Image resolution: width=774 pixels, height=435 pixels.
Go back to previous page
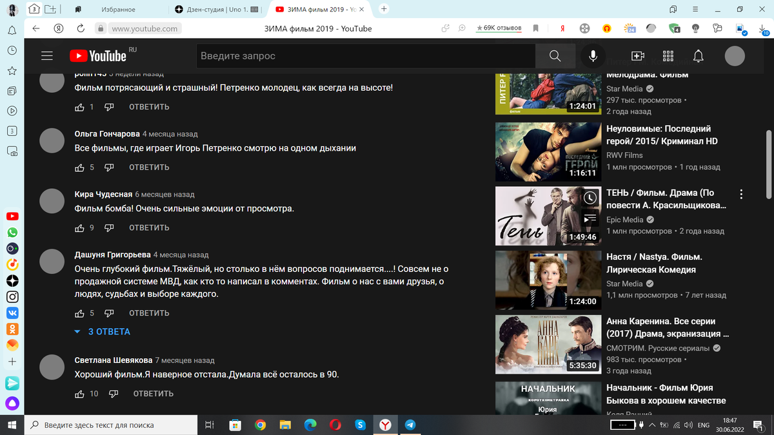[x=36, y=28]
